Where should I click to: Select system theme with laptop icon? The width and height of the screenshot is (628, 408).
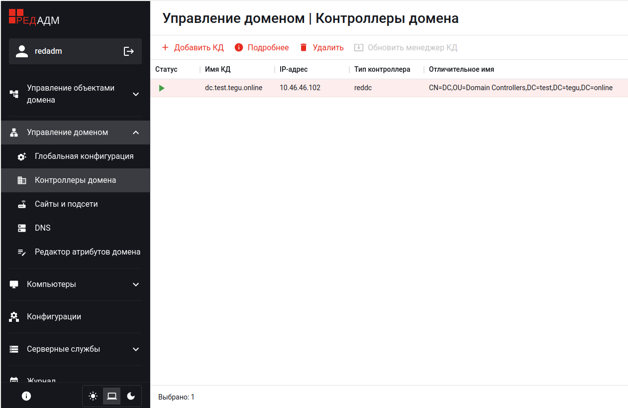coord(112,396)
